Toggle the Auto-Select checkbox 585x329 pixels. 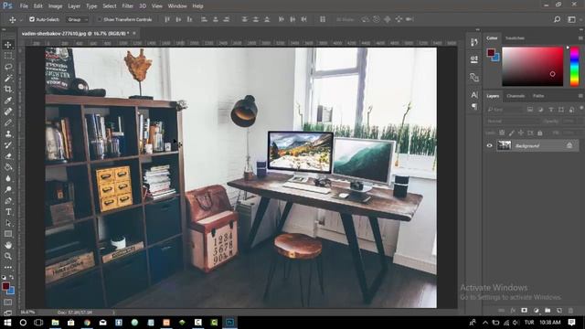pyautogui.click(x=32, y=19)
